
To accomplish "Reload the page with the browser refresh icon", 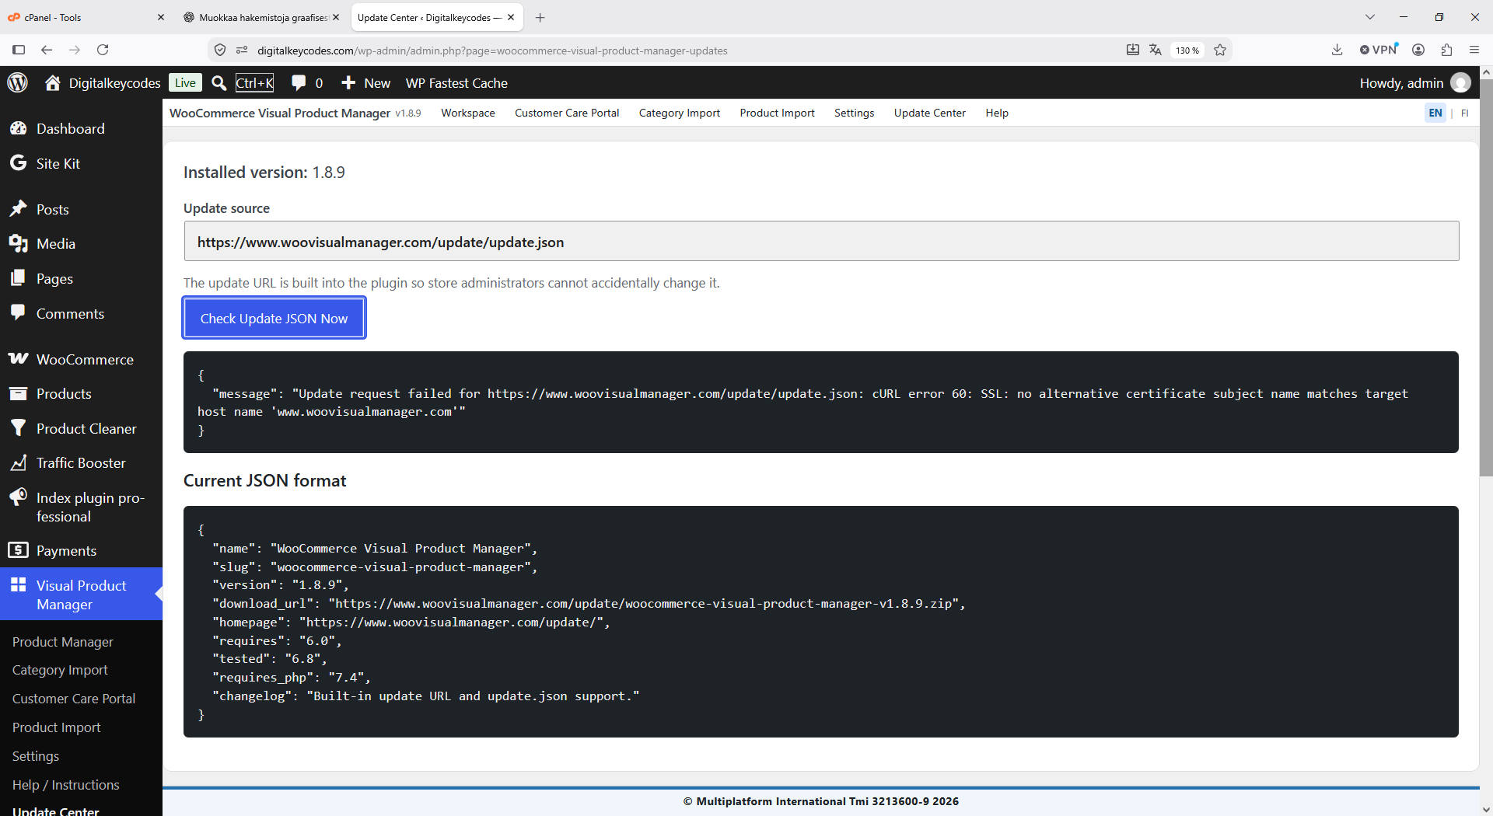I will tap(103, 50).
